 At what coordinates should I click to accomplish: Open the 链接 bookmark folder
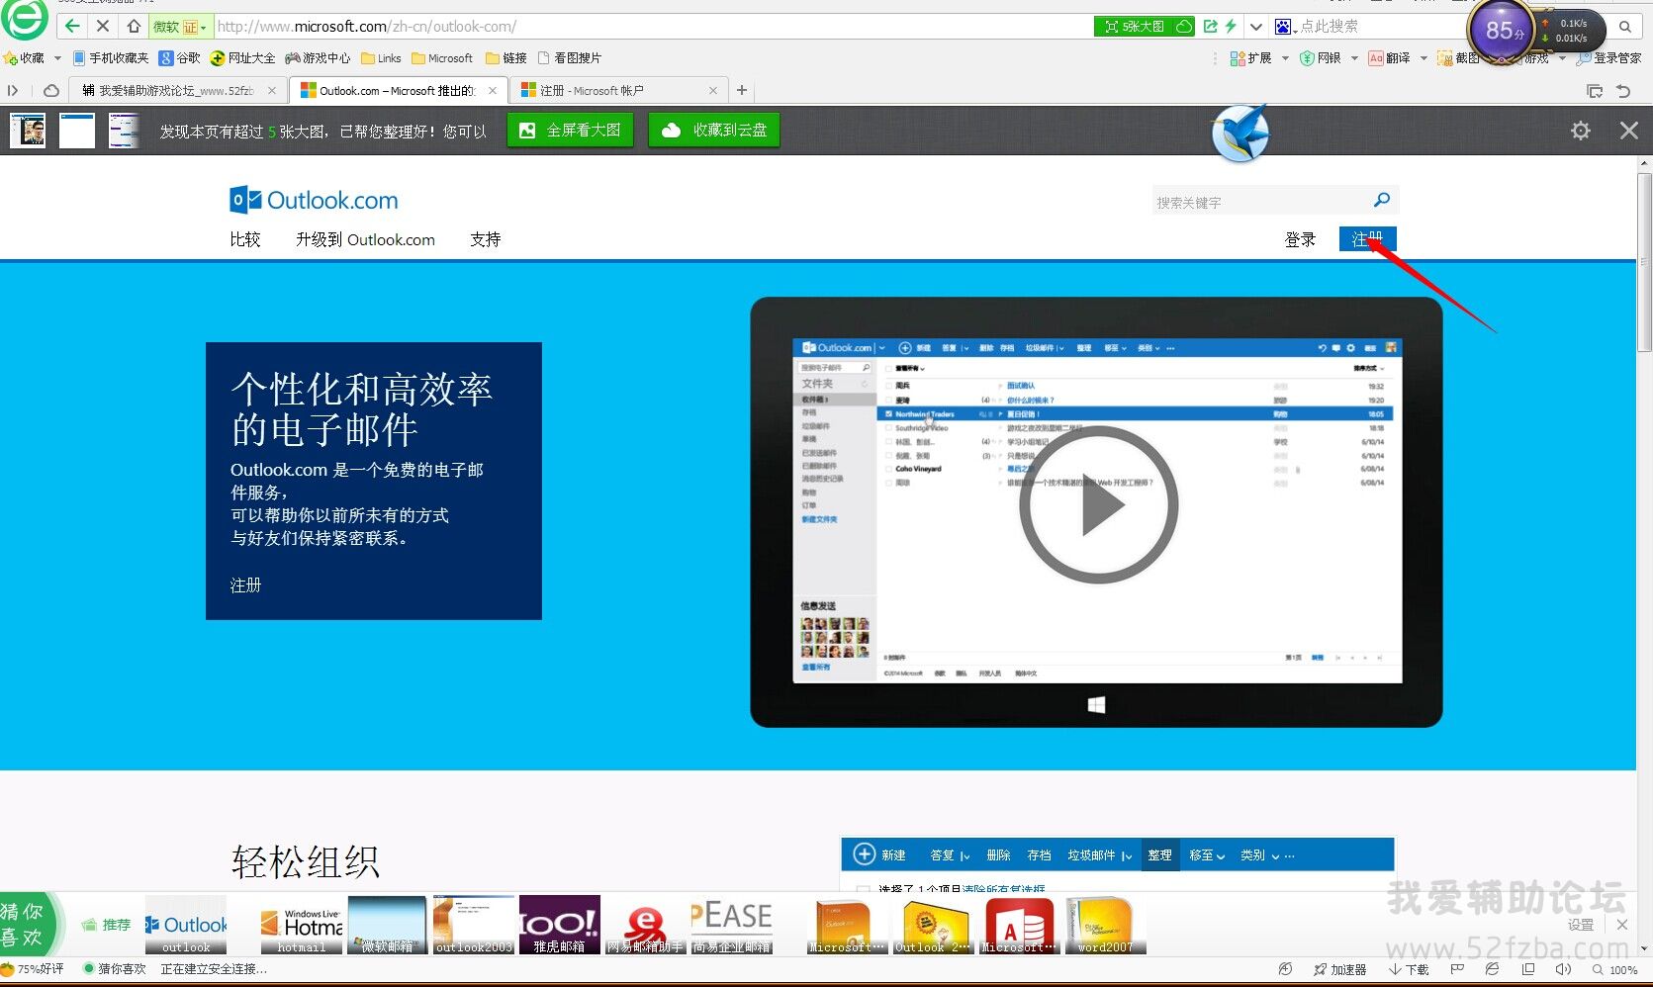click(505, 58)
